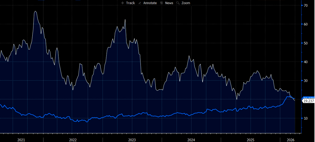This screenshot has width=315, height=142.
Task: Select the blue price tag on axis
Action: [x=308, y=98]
